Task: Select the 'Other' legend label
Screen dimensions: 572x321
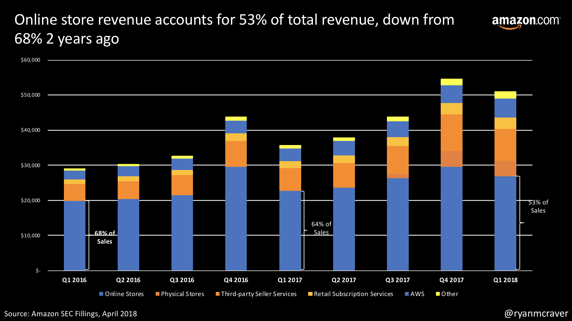Action: tap(450, 294)
